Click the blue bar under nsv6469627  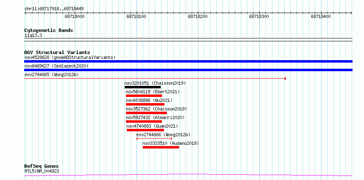(x=188, y=70)
